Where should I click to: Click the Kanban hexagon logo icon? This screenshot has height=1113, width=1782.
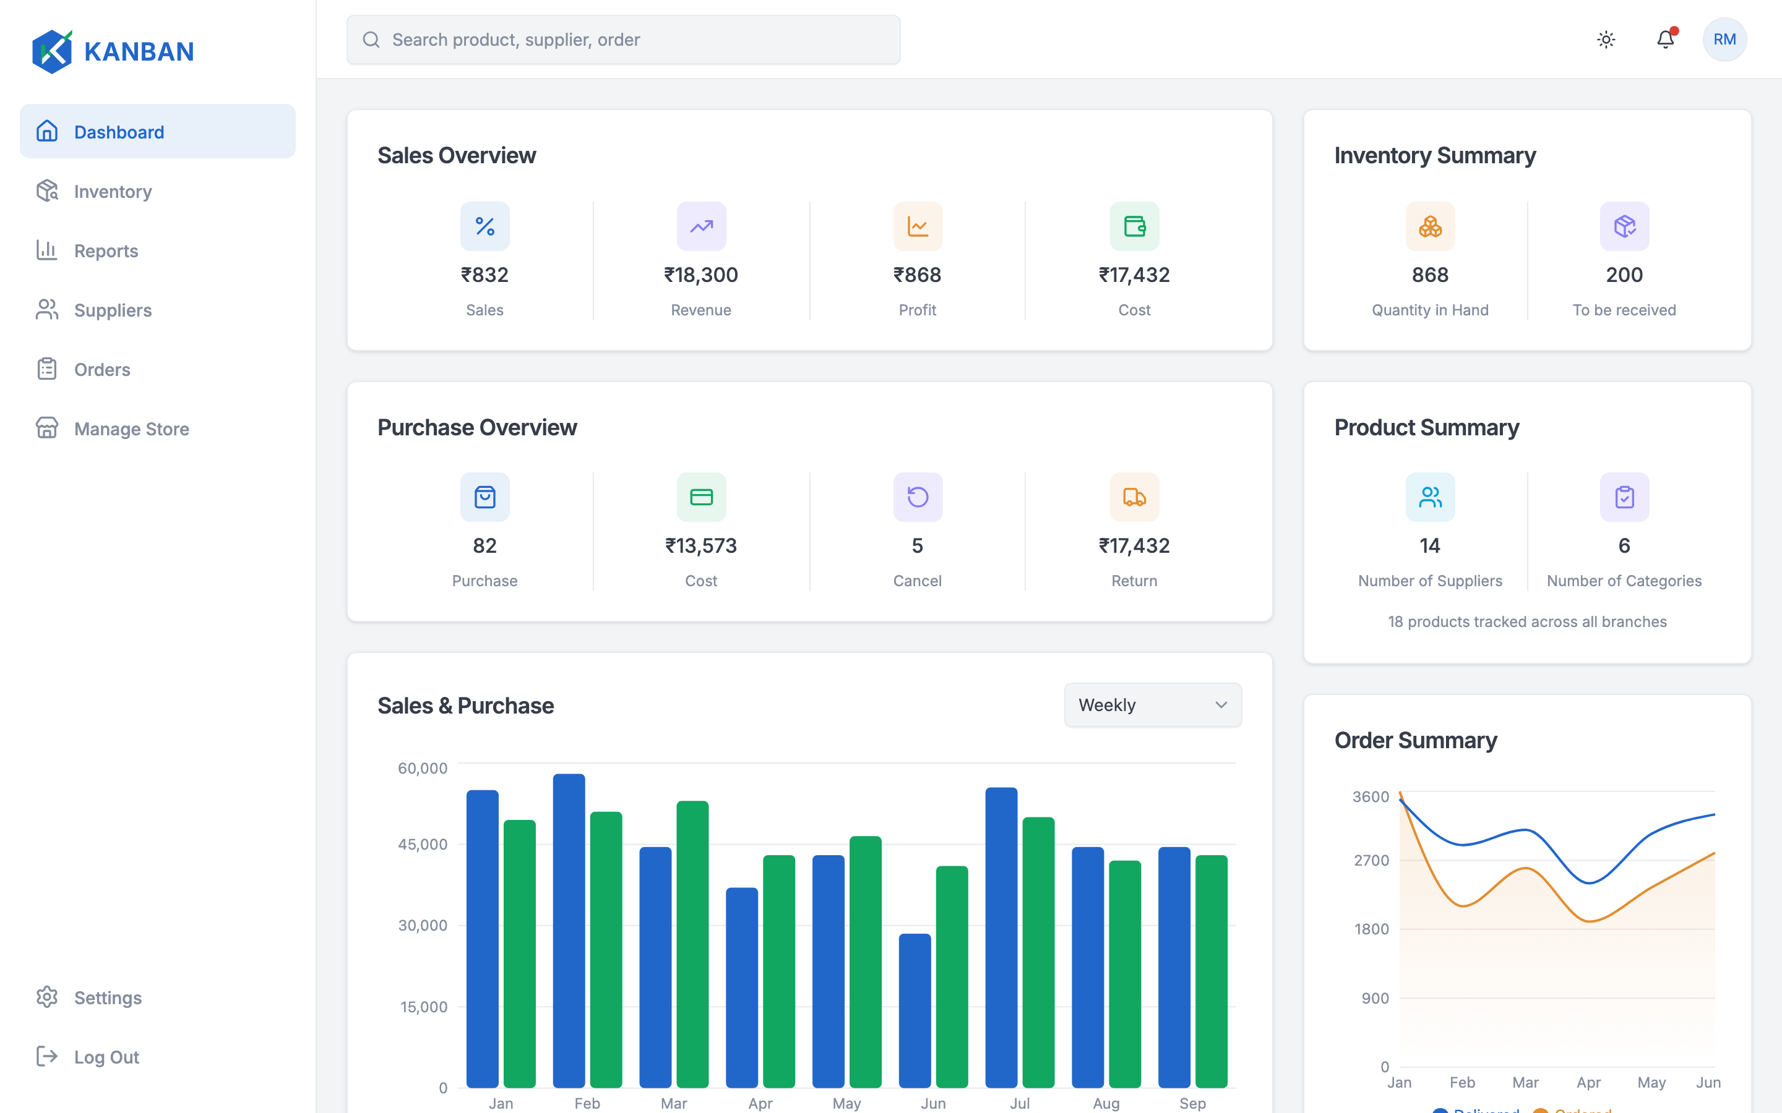click(x=52, y=51)
